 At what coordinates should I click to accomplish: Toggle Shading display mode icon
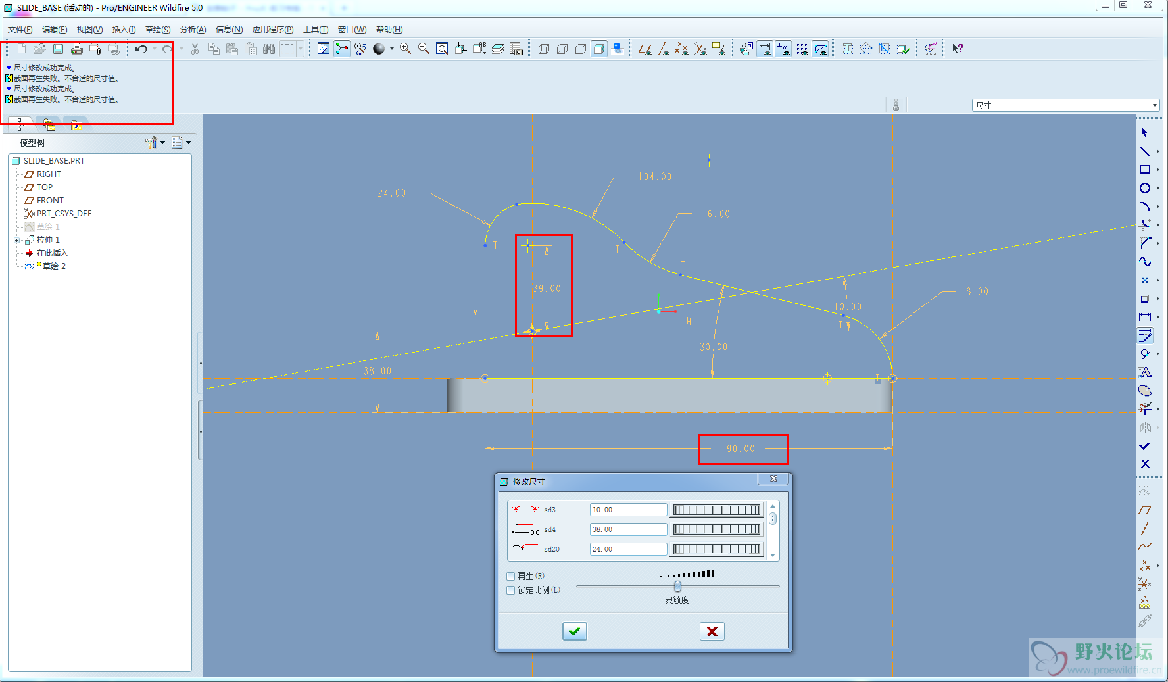point(599,49)
